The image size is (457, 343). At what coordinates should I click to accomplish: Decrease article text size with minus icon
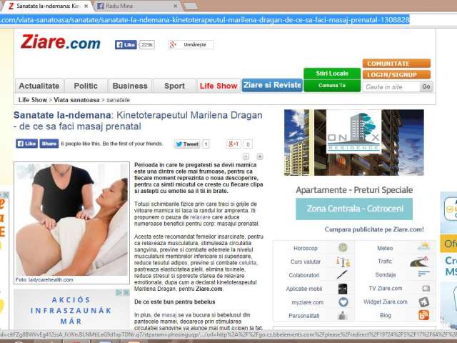click(x=246, y=156)
